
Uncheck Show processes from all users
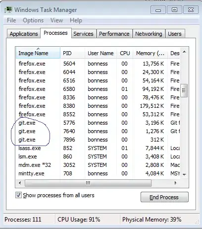click(18, 195)
